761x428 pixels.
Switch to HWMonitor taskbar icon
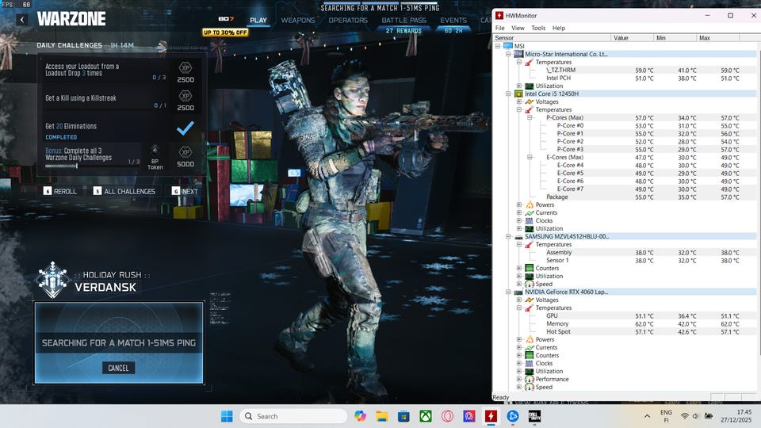(x=491, y=416)
